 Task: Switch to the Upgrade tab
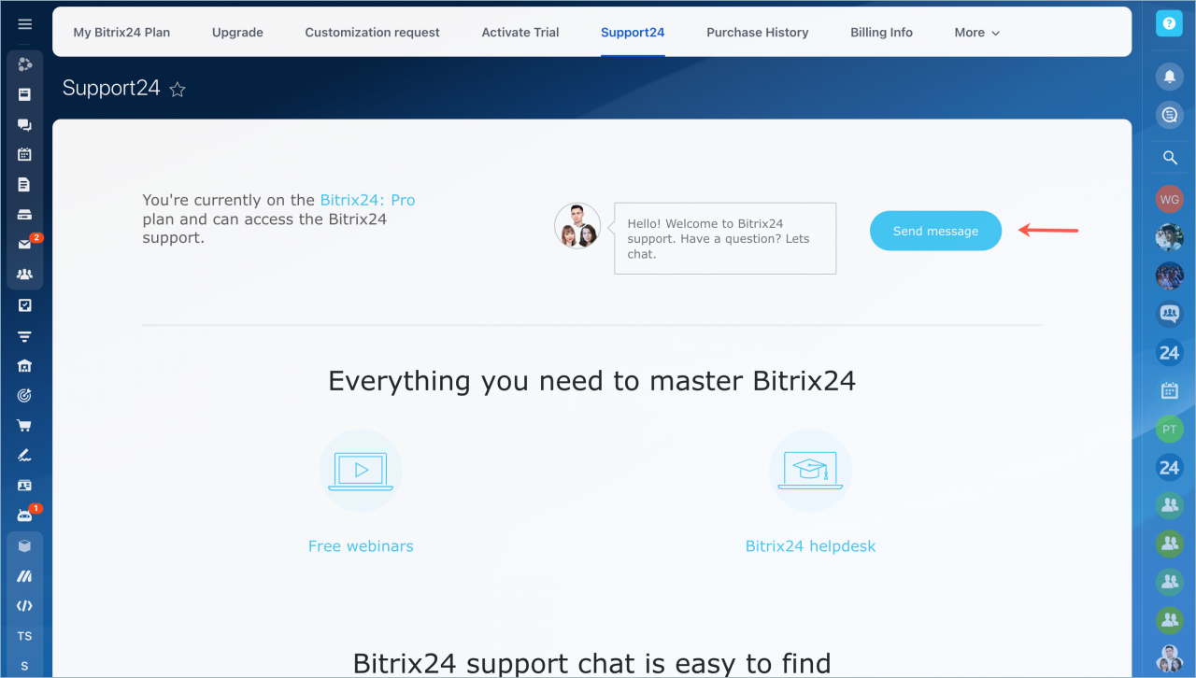tap(237, 32)
